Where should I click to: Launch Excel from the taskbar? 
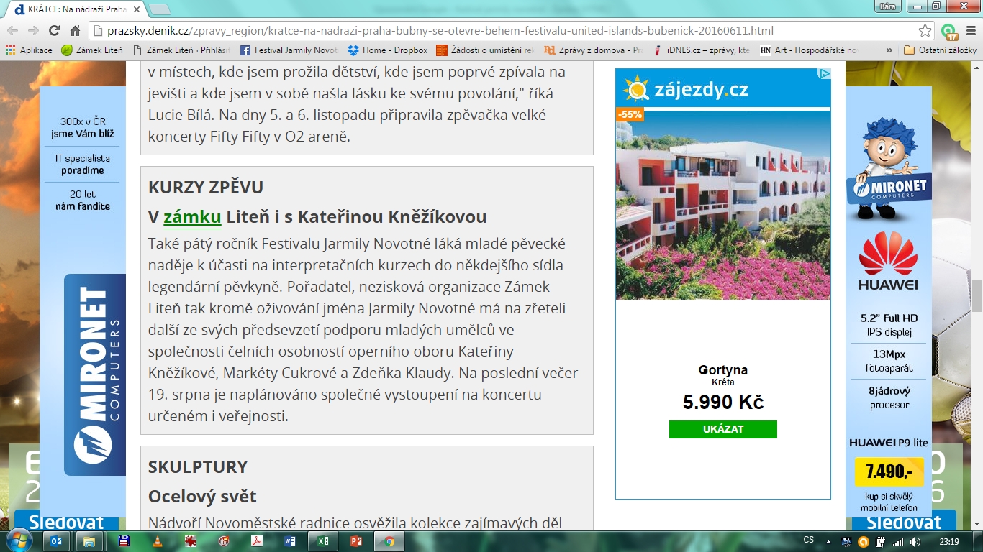click(x=323, y=541)
